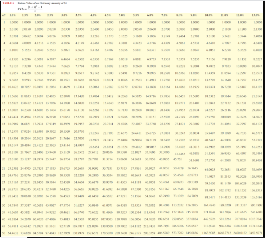Click value 1874.1646 in row 45

256,226
